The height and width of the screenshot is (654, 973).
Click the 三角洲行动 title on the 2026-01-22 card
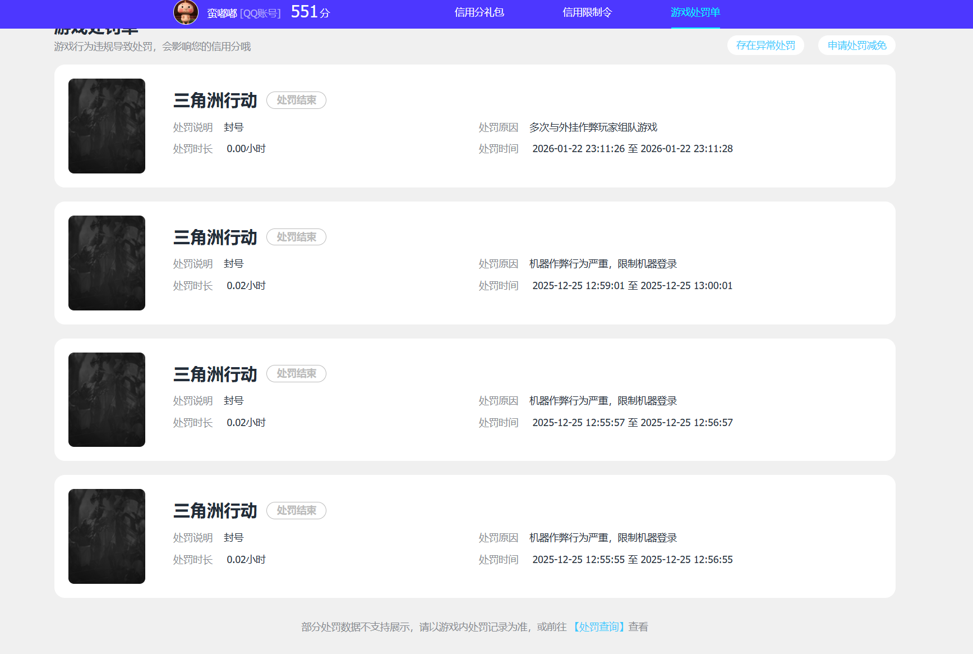pos(215,100)
